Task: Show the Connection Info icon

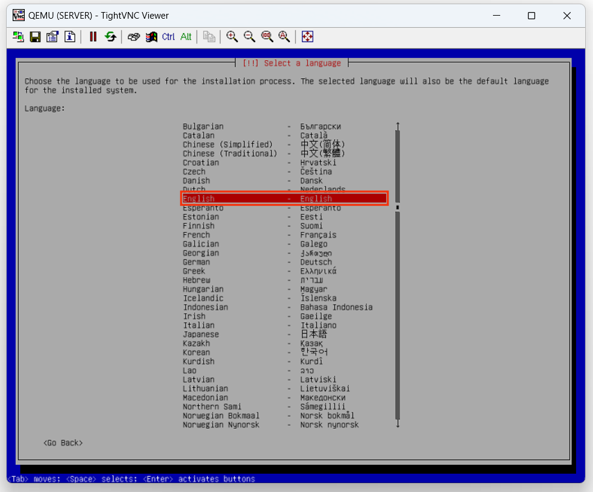Action: point(70,37)
